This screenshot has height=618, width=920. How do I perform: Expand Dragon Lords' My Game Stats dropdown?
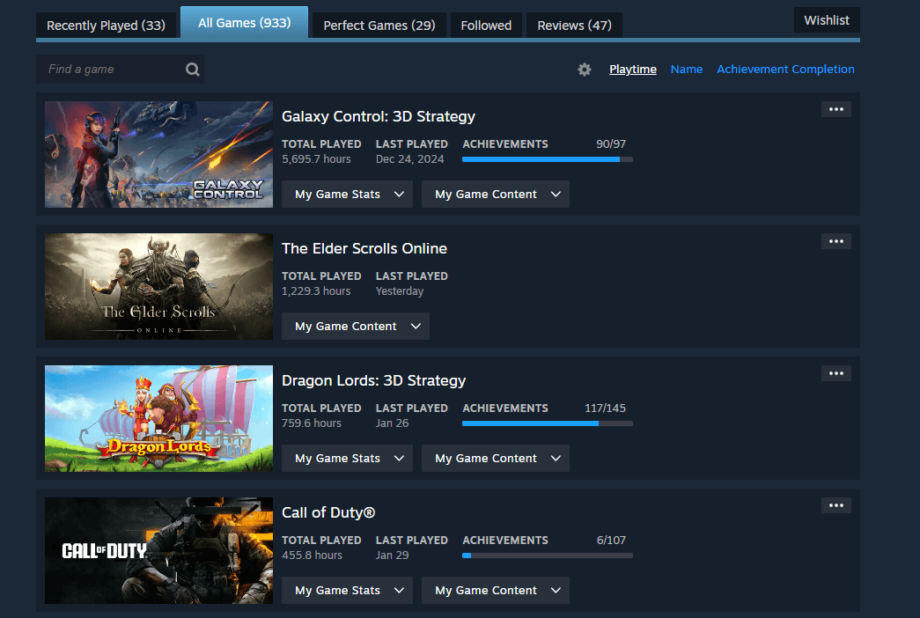pos(347,459)
